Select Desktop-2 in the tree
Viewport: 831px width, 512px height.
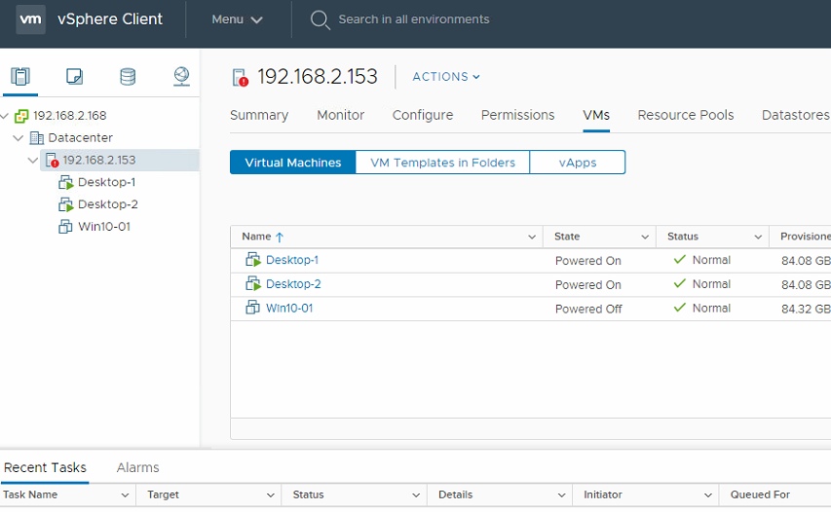107,205
